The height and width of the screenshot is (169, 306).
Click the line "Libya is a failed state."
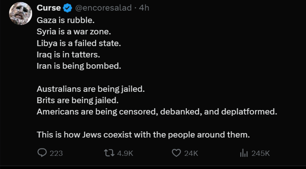79,43
